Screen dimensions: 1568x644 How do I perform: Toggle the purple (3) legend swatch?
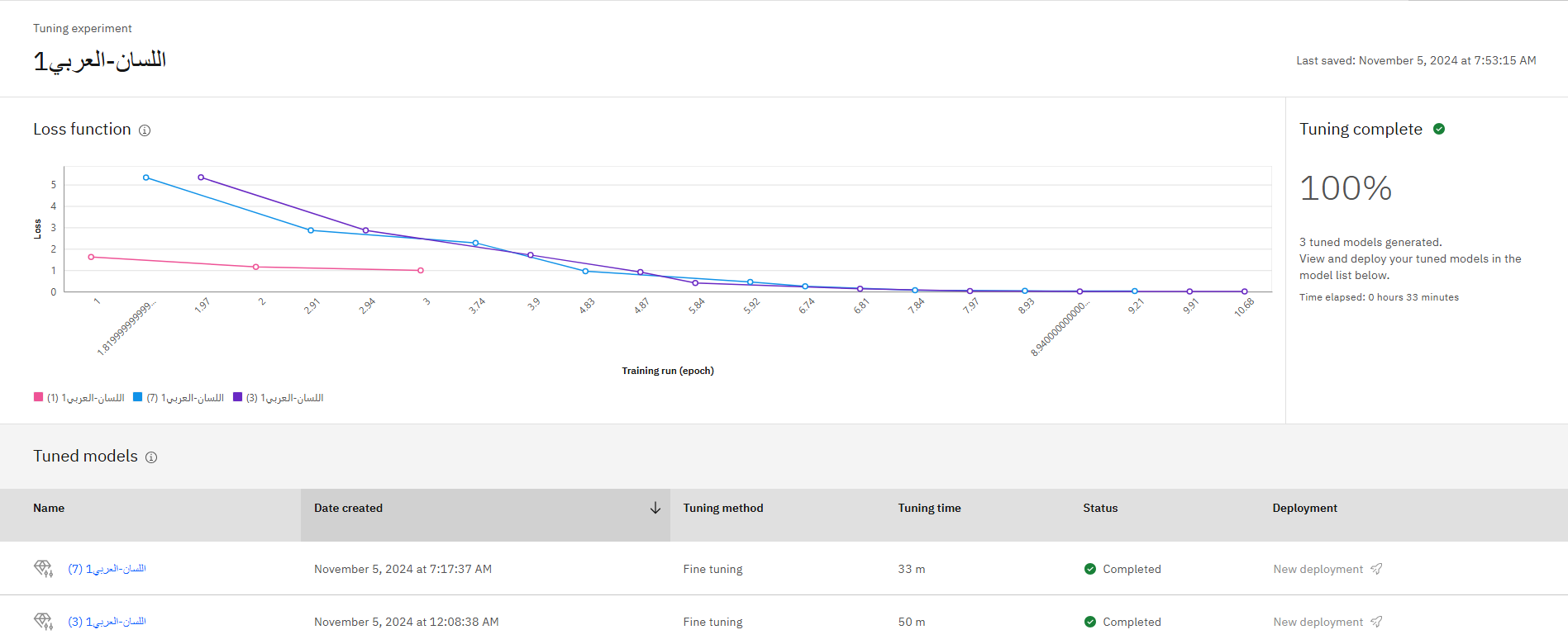click(238, 397)
